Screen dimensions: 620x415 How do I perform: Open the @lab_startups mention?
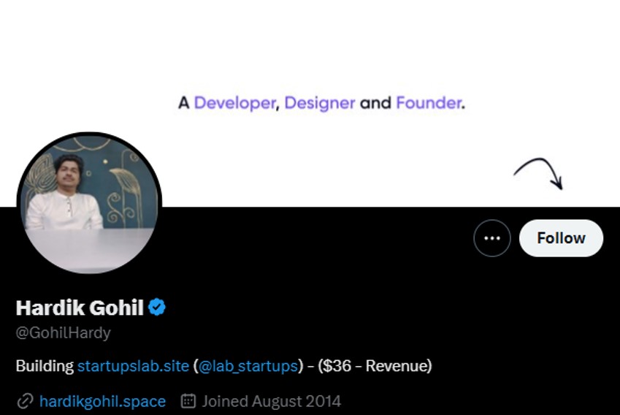248,365
